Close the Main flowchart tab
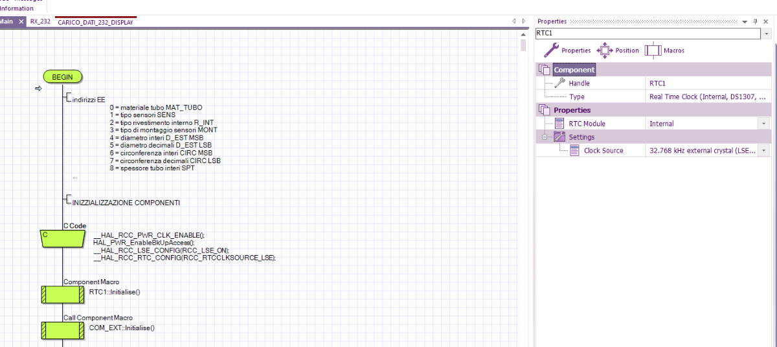This screenshot has width=777, height=347. point(21,21)
